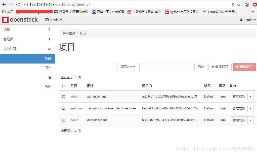The width and height of the screenshot is (257, 154).
Task: Bookmark this page with the star icon
Action: pos(239,5)
